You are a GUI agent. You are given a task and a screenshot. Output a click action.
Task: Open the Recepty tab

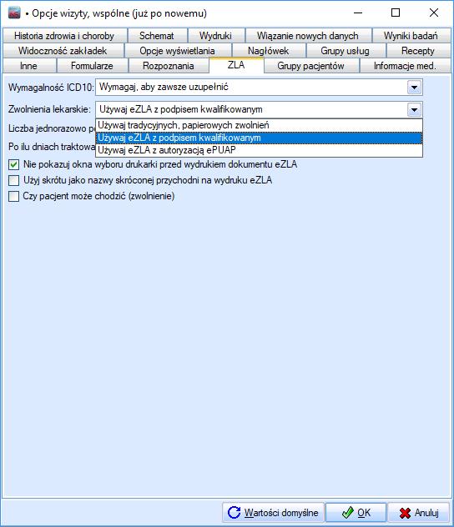418,51
